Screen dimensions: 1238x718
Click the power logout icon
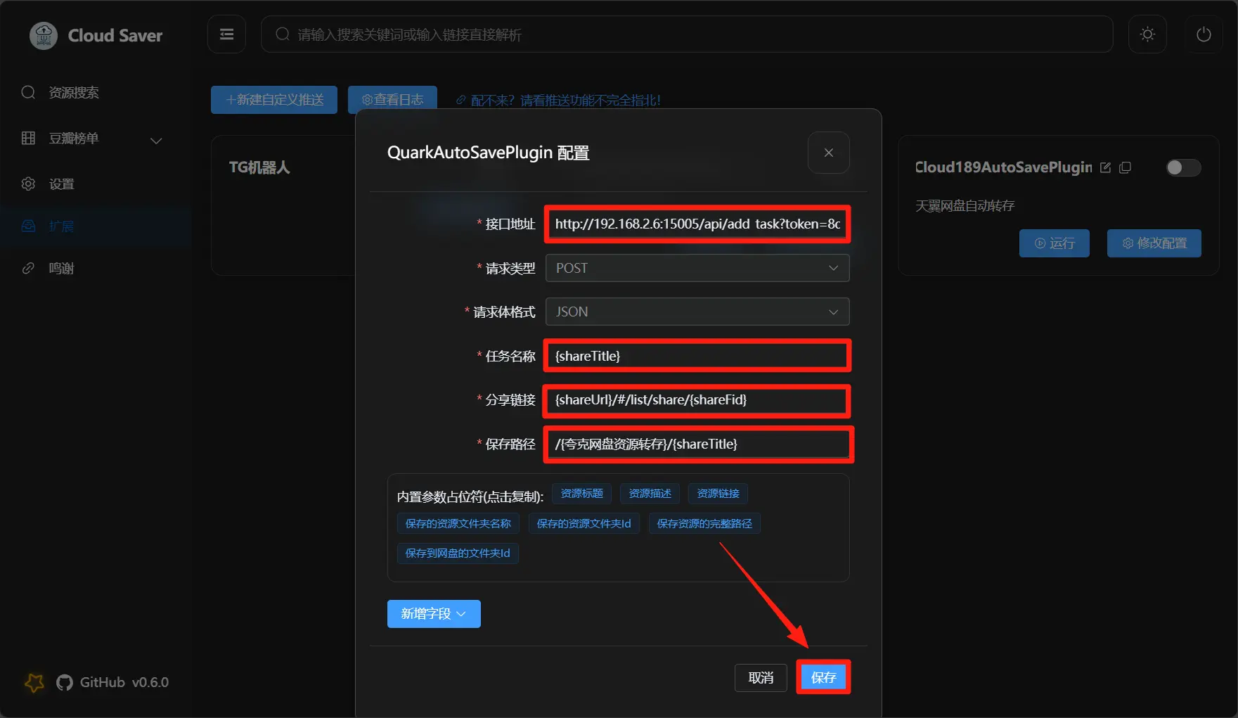[x=1204, y=34]
